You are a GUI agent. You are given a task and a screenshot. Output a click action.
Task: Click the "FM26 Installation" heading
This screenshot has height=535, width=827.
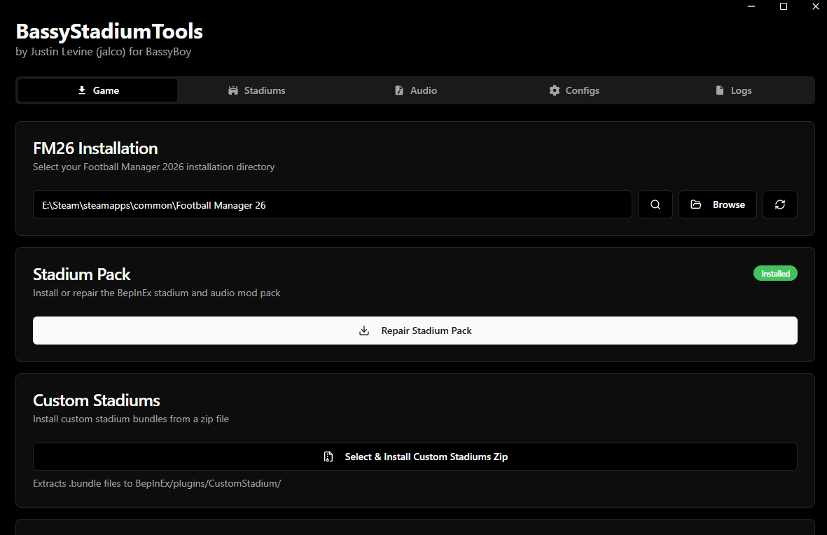(95, 148)
